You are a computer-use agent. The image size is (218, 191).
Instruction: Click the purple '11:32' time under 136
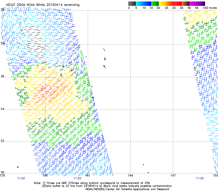pos(21,178)
